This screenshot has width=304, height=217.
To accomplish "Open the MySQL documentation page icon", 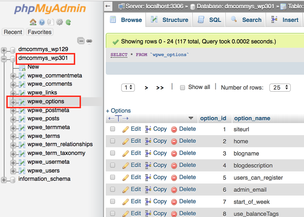I will click(50, 22).
